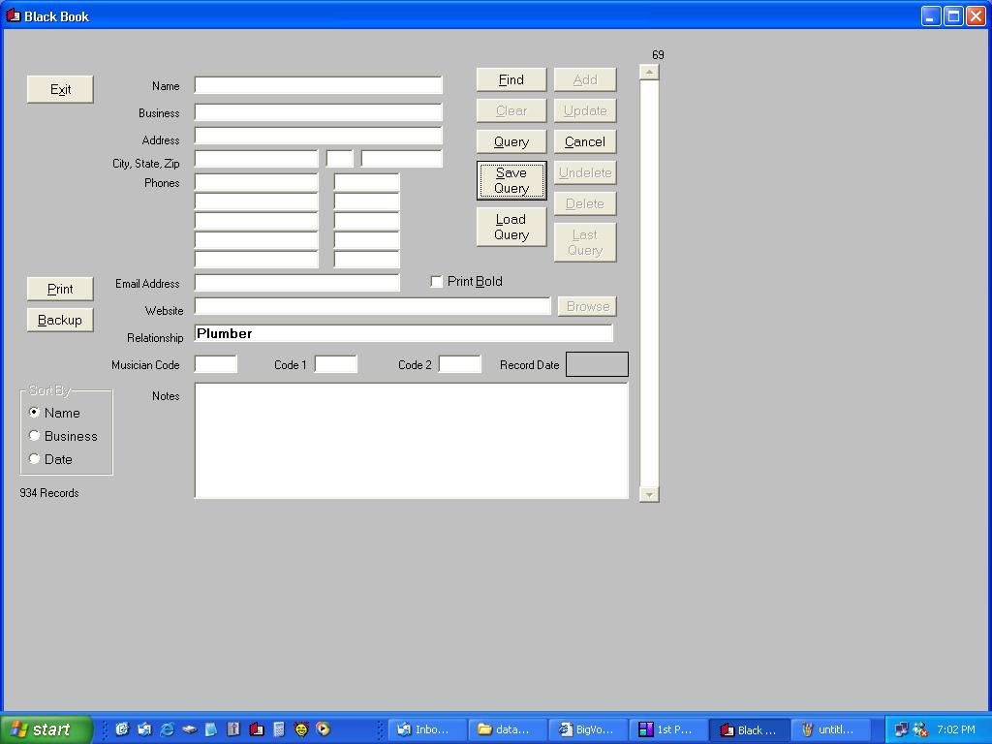
Task: Open Outlook Express quick launch icon
Action: point(144,729)
